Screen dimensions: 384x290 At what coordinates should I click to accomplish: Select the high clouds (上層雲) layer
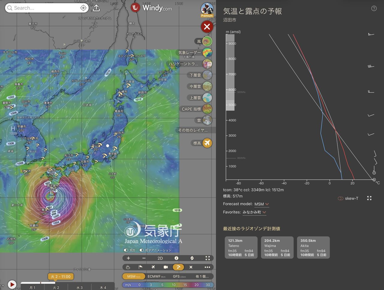point(207,98)
